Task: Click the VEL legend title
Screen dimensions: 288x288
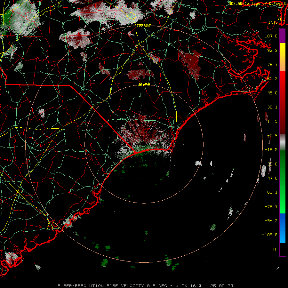Action: click(281, 19)
